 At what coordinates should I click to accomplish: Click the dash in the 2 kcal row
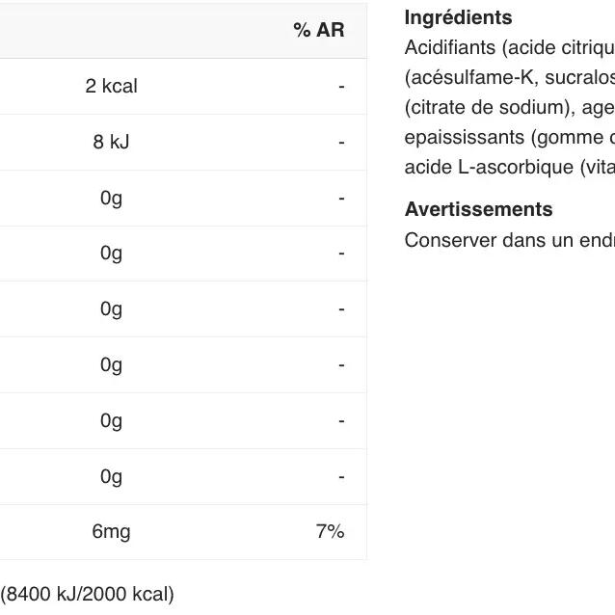pos(341,86)
